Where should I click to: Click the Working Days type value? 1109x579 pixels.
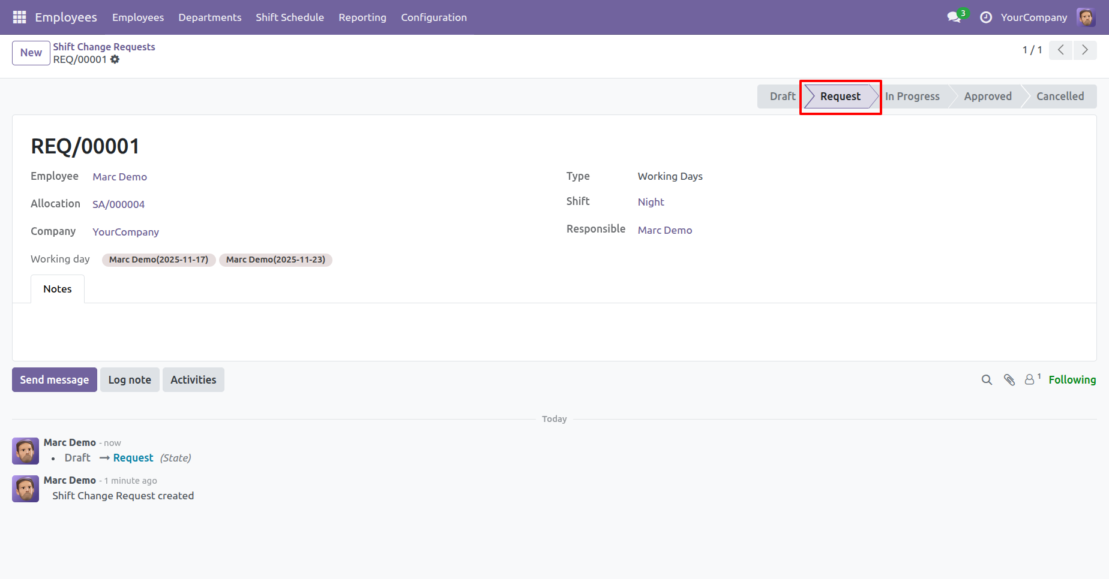[x=670, y=176]
